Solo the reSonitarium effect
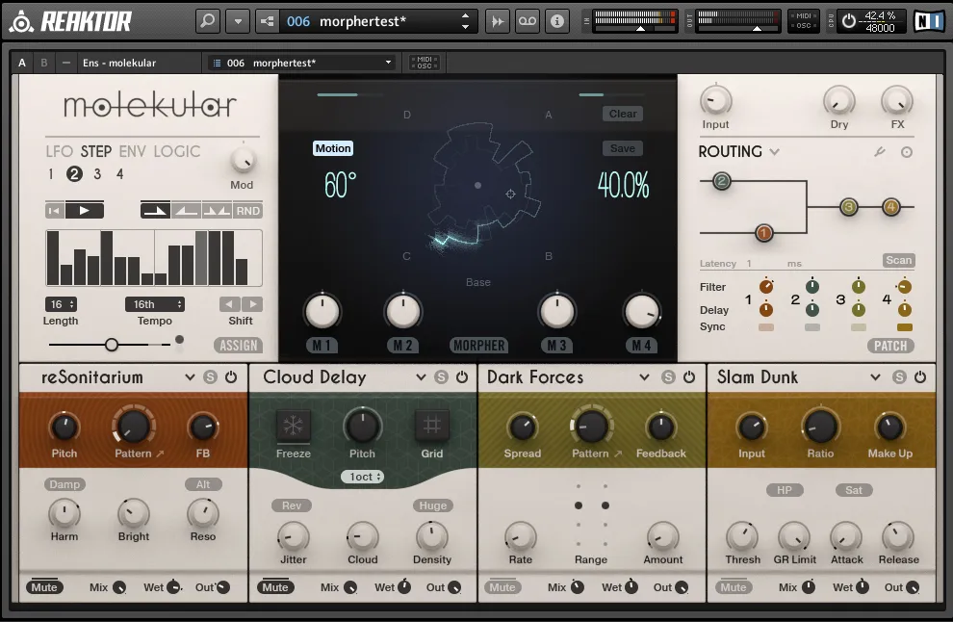Viewport: 953px width, 622px height. [210, 377]
